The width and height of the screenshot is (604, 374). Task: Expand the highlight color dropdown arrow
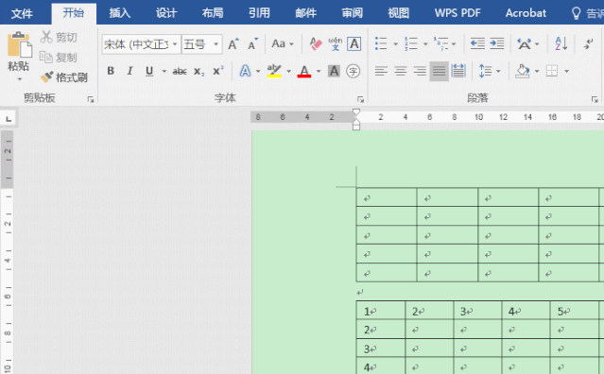click(x=288, y=71)
